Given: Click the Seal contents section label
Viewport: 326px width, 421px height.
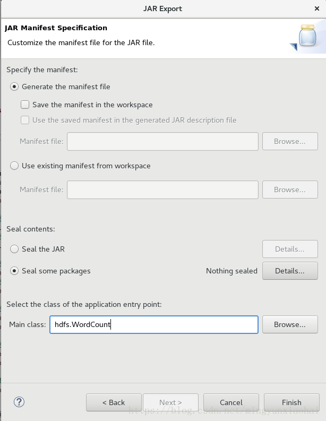Looking at the screenshot, I should tap(31, 229).
